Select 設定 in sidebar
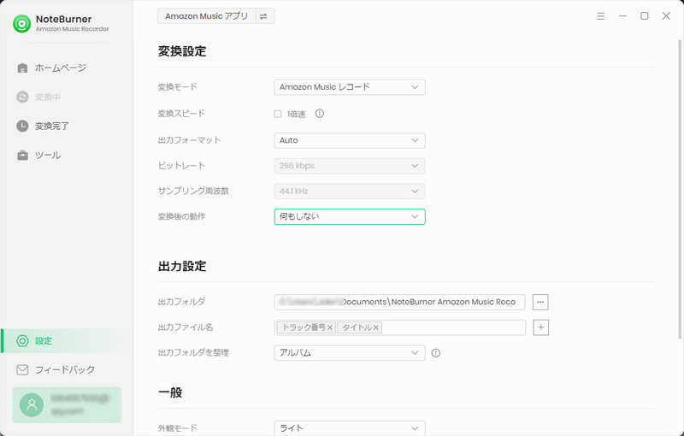Screen dimensions: 684x436 [67, 341]
